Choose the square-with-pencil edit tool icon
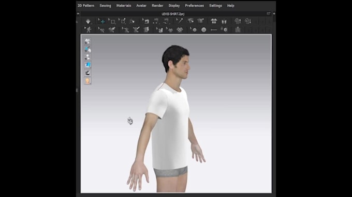The height and width of the screenshot is (197, 352). (x=123, y=21)
